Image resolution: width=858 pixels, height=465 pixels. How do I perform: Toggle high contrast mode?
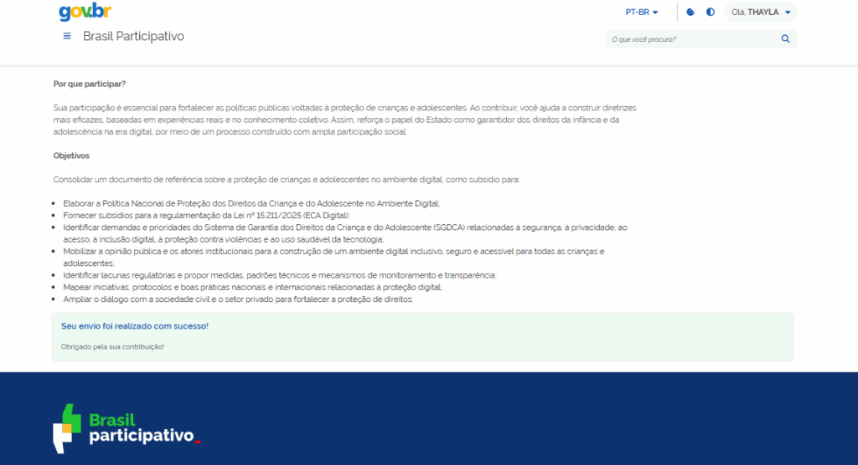click(x=711, y=13)
